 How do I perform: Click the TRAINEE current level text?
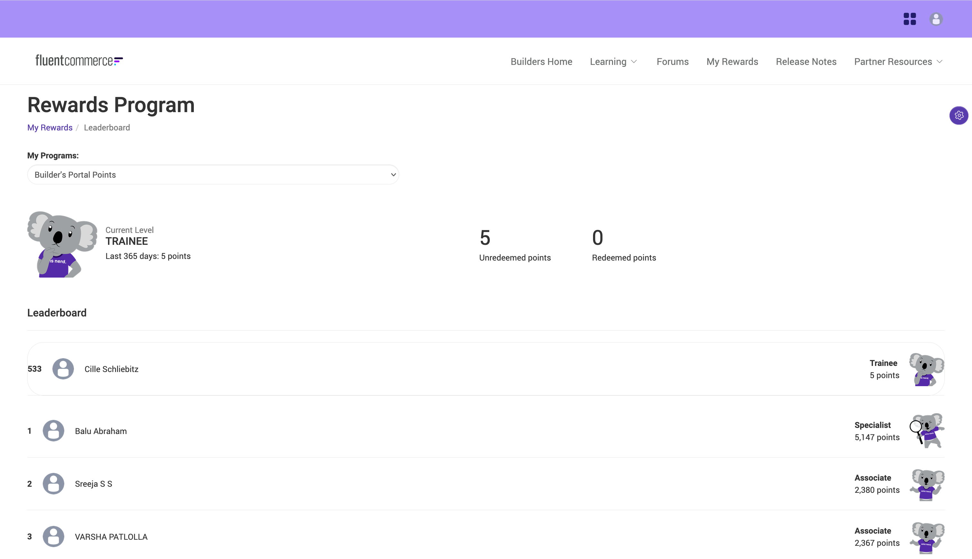click(x=127, y=241)
